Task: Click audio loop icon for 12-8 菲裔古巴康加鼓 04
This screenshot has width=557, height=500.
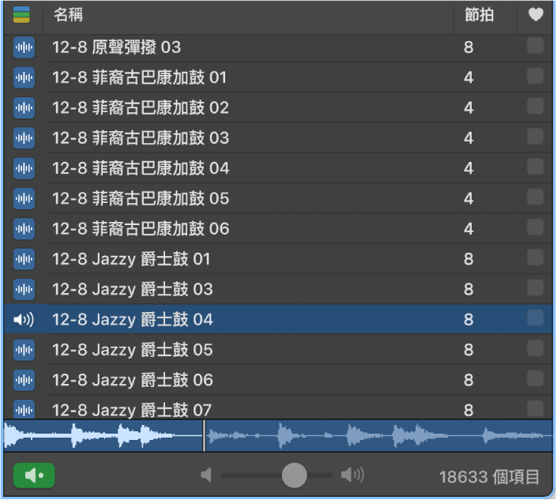Action: tap(24, 168)
